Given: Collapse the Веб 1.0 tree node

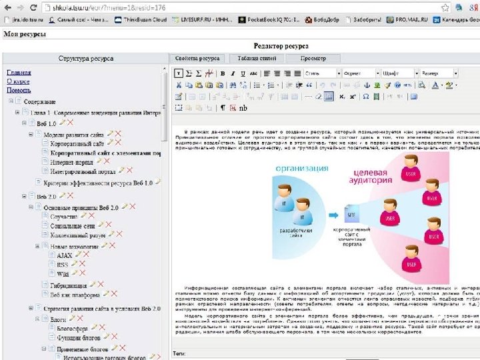Looking at the screenshot, I should [24, 123].
